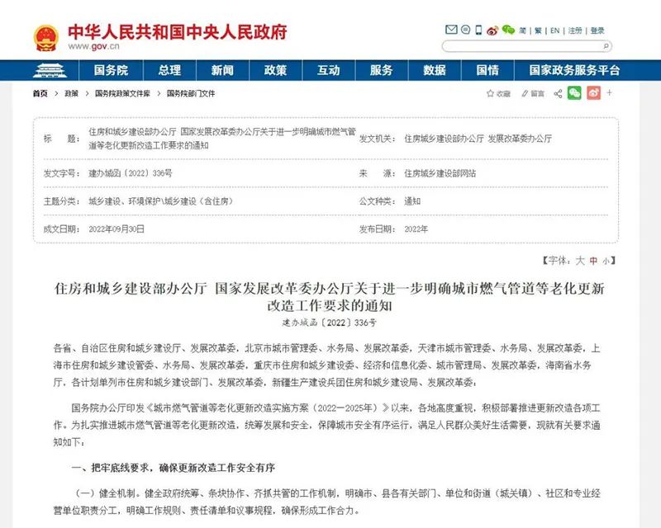Go to 首页 breadcrumb
661x528 pixels.
click(40, 93)
